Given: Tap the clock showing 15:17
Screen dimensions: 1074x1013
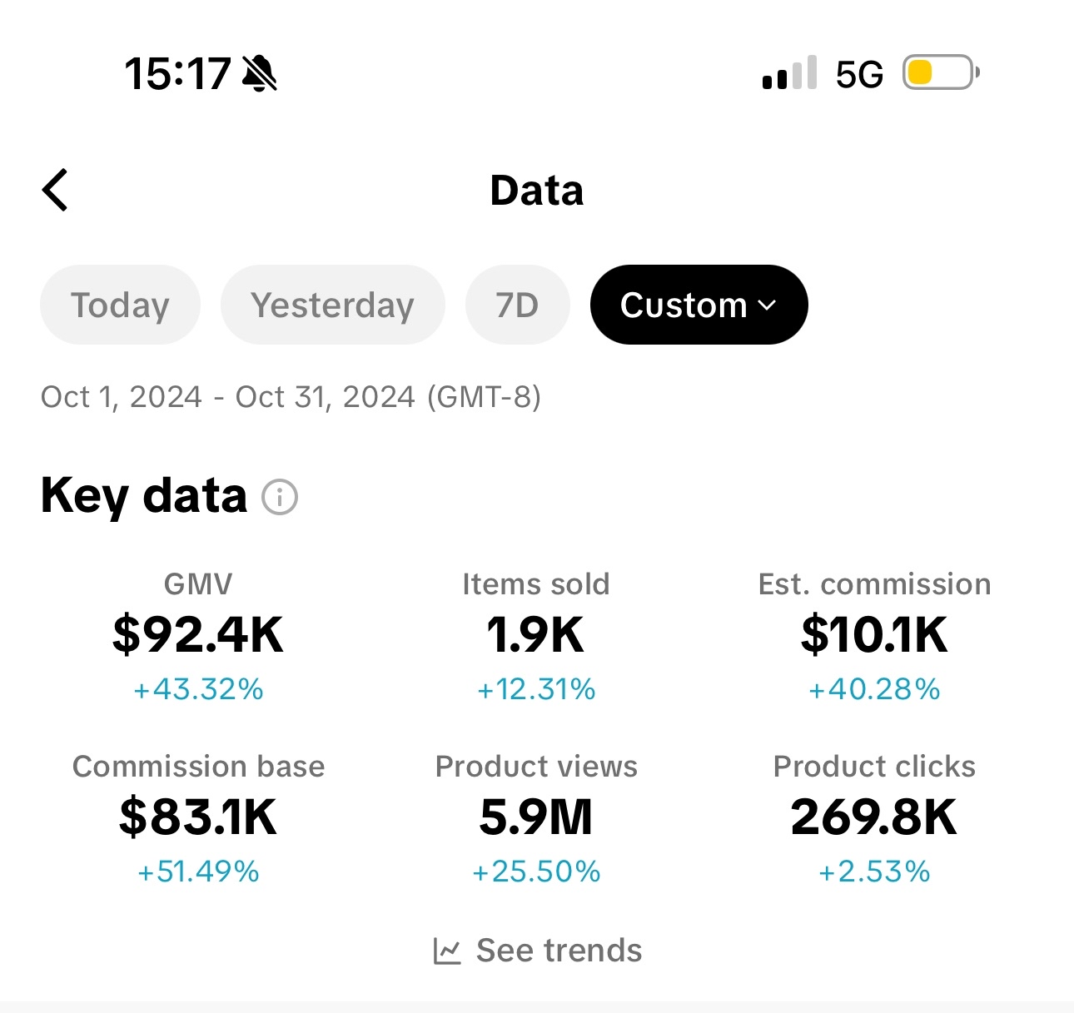Looking at the screenshot, I should pyautogui.click(x=177, y=73).
